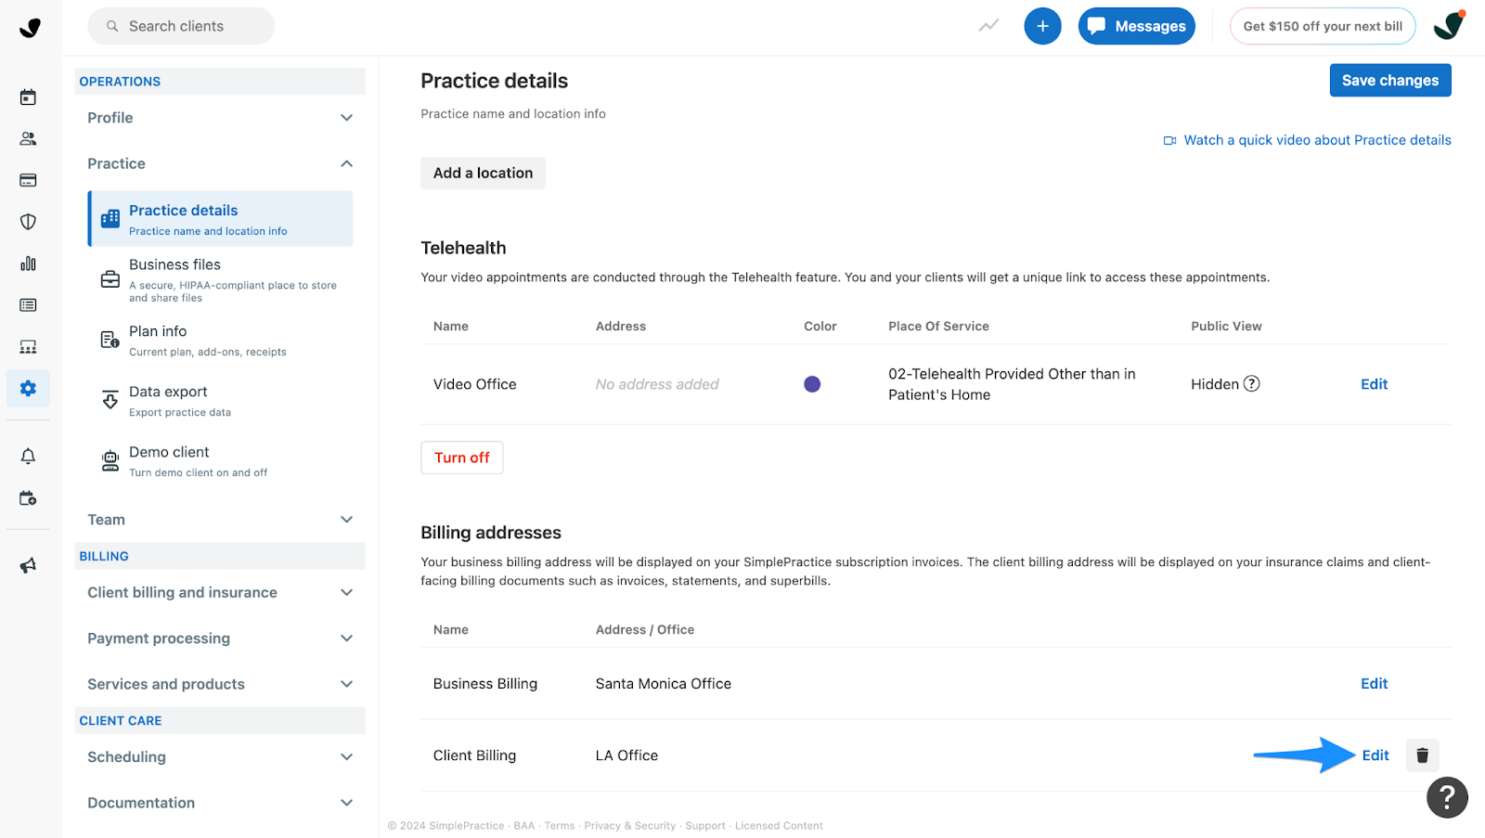1485x838 pixels.
Task: Select Practice details menu item
Action: (x=221, y=219)
